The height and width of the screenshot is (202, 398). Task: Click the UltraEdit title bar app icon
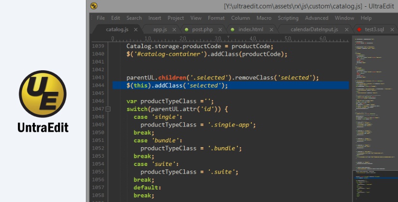[94, 6]
